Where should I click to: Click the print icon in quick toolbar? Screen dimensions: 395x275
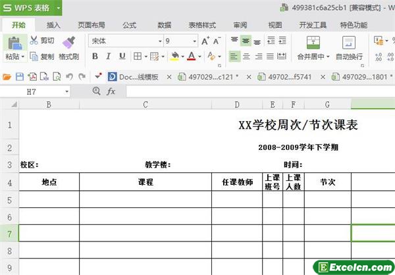(x=44, y=77)
